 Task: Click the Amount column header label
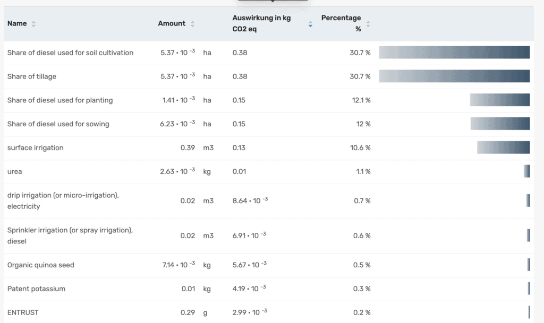click(172, 23)
